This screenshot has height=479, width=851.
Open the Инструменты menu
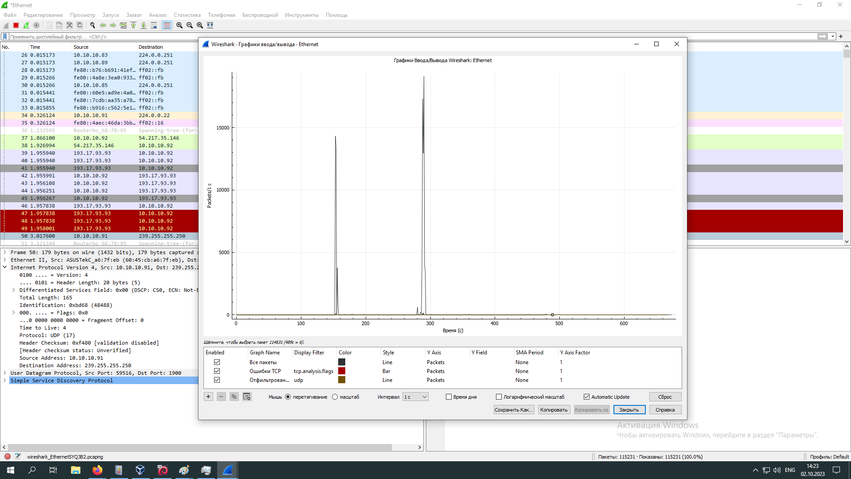[302, 15]
